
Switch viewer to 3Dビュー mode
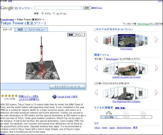click(x=79, y=35)
